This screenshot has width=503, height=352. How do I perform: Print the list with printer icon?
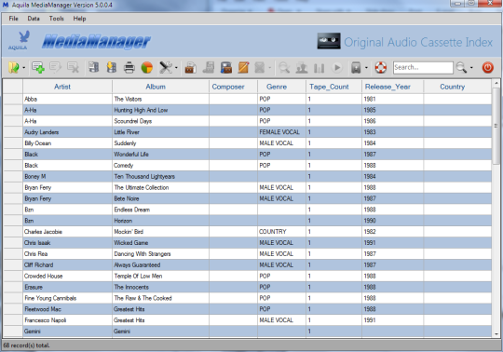[129, 68]
